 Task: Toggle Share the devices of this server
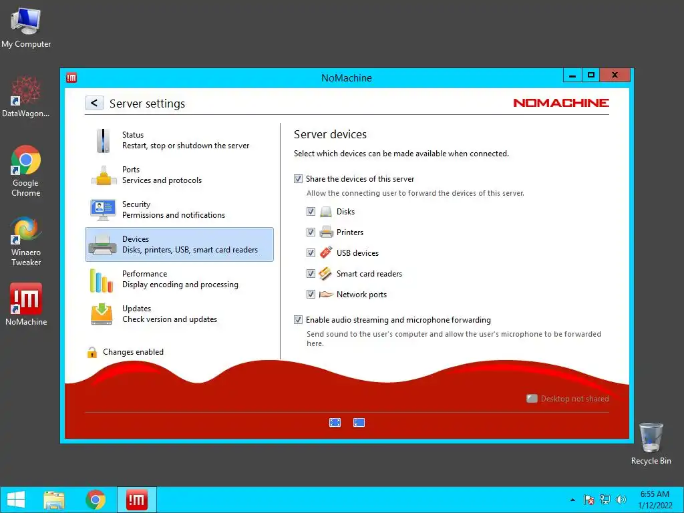click(x=298, y=179)
